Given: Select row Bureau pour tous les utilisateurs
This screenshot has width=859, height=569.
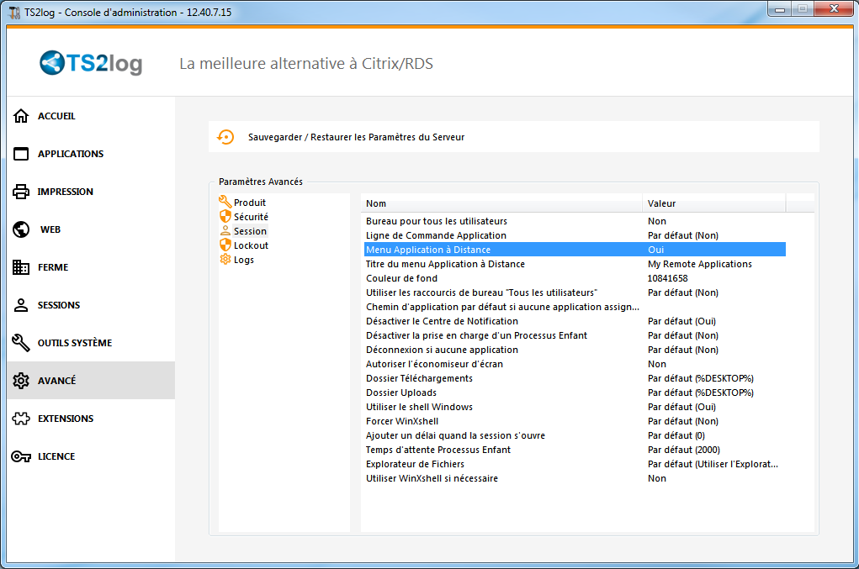Looking at the screenshot, I should (575, 221).
